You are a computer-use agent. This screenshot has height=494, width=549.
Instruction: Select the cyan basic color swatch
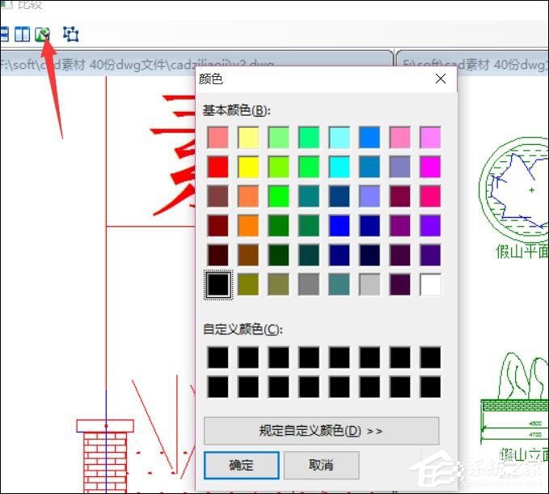pyautogui.click(x=340, y=167)
